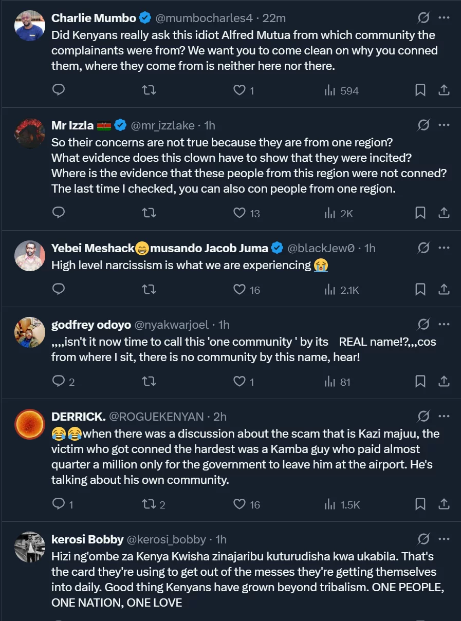Visit kerosi Bobby's profile name

(x=87, y=539)
